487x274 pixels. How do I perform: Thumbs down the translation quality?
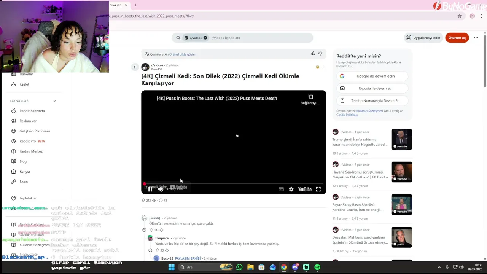320,54
